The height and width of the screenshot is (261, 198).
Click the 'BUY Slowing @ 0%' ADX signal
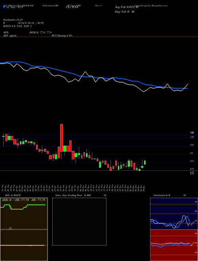[62, 36]
